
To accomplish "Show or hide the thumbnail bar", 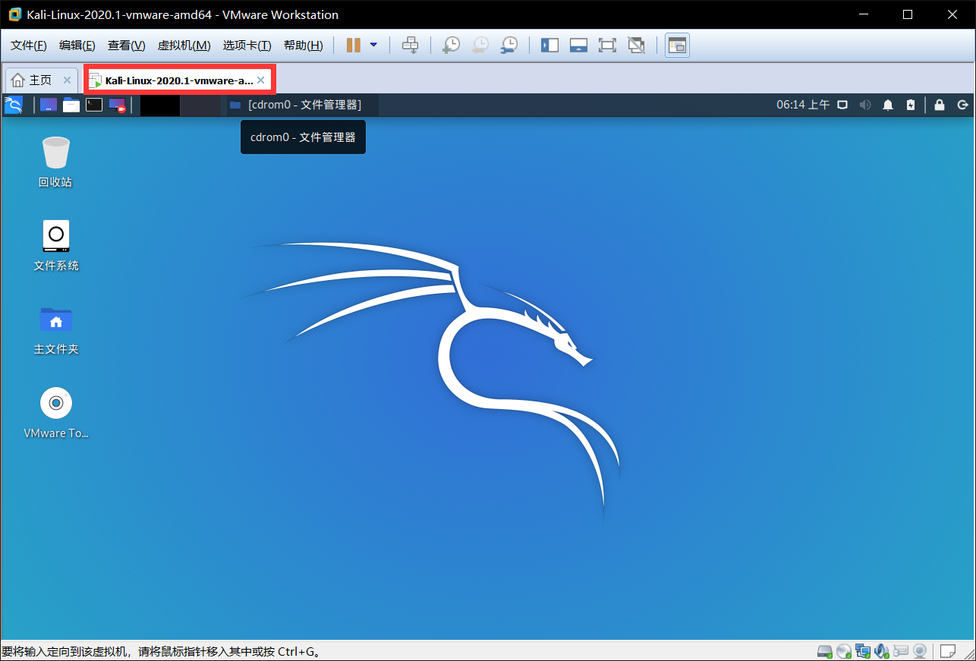I will [x=578, y=46].
